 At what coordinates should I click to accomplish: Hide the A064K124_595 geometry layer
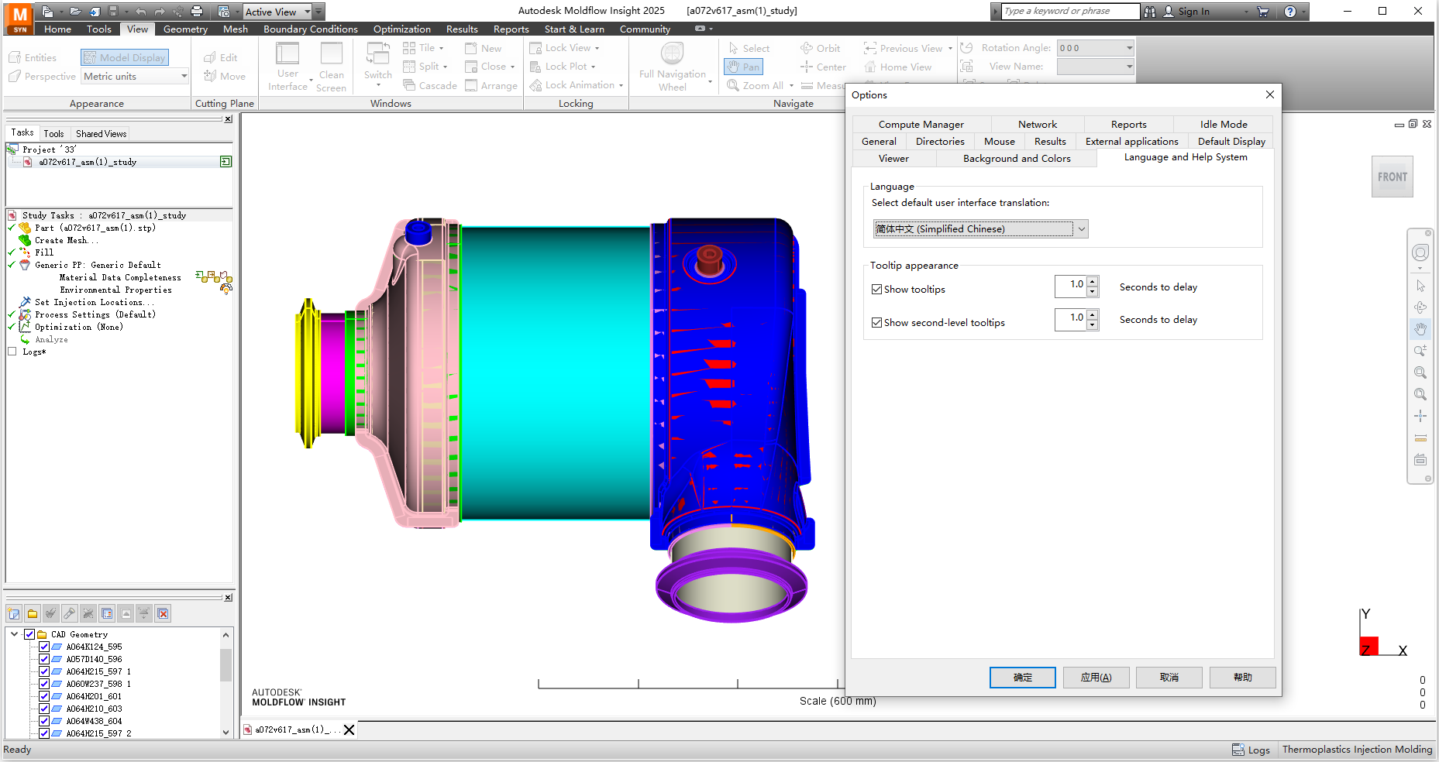(x=44, y=647)
